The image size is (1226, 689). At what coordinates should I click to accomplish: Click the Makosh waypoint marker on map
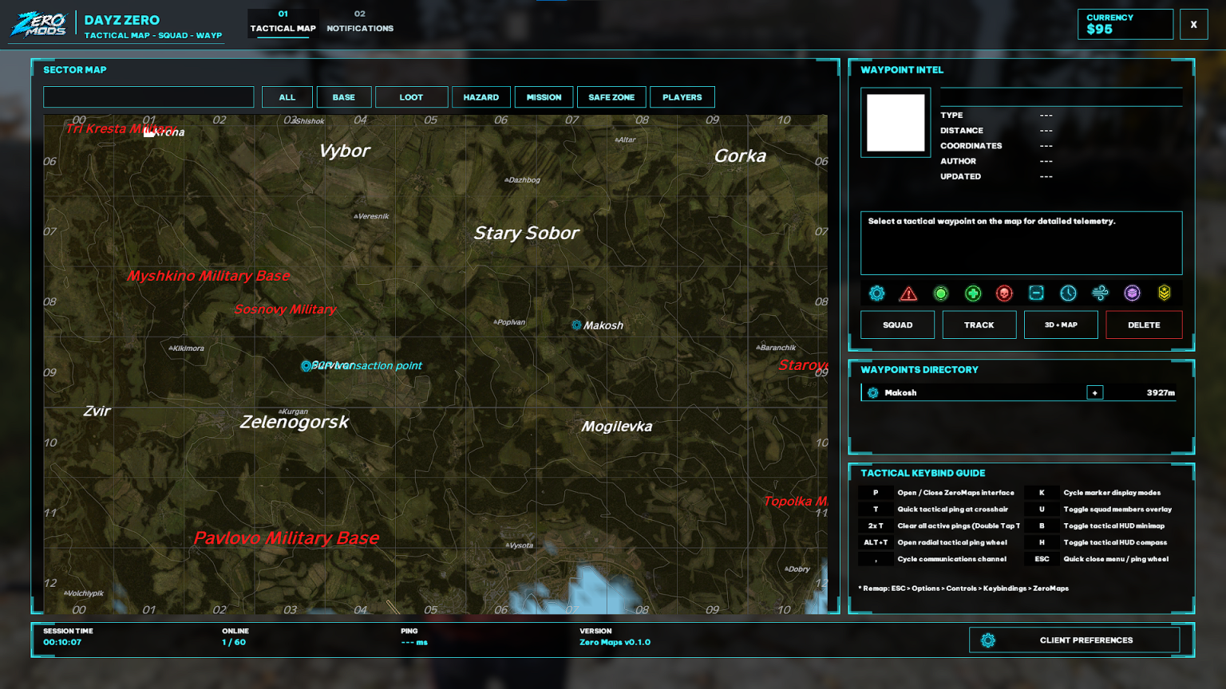point(576,325)
